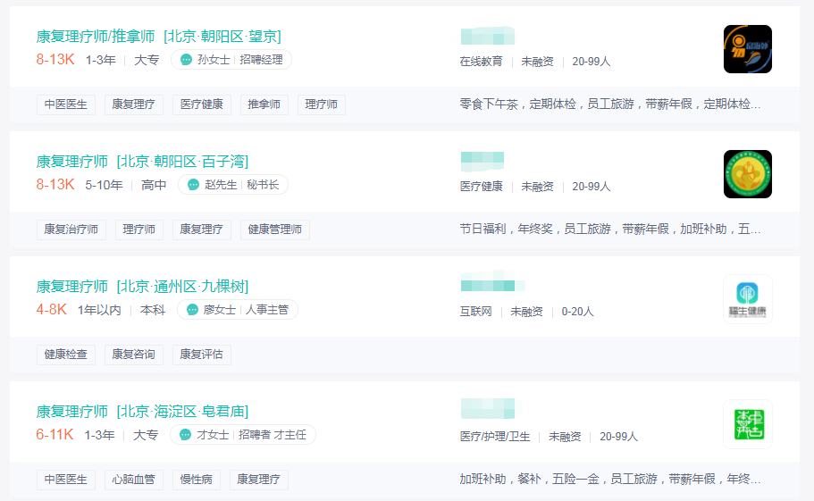The width and height of the screenshot is (814, 501).
Task: Open 康复理疗师 皂君庙 job listing
Action: [142, 412]
